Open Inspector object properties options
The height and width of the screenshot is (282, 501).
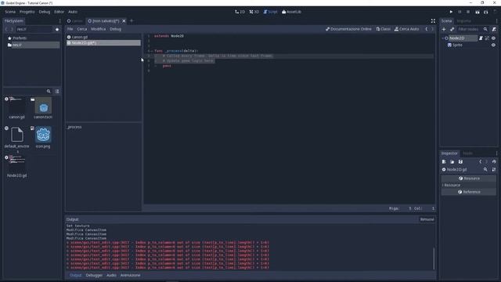point(494,169)
